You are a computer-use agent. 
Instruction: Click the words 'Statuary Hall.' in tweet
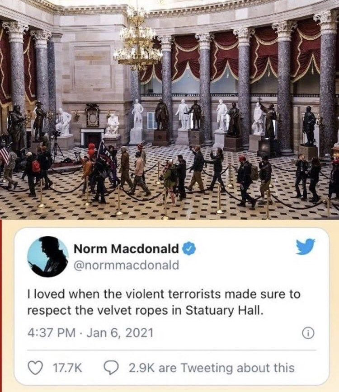(224, 311)
